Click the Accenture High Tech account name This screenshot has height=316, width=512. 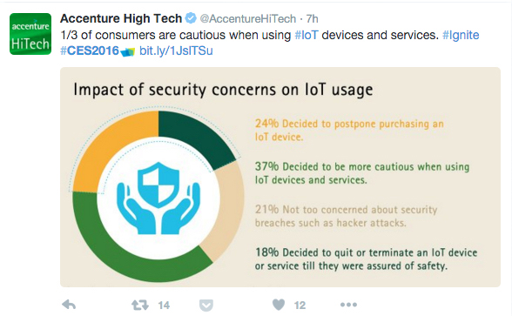[121, 18]
